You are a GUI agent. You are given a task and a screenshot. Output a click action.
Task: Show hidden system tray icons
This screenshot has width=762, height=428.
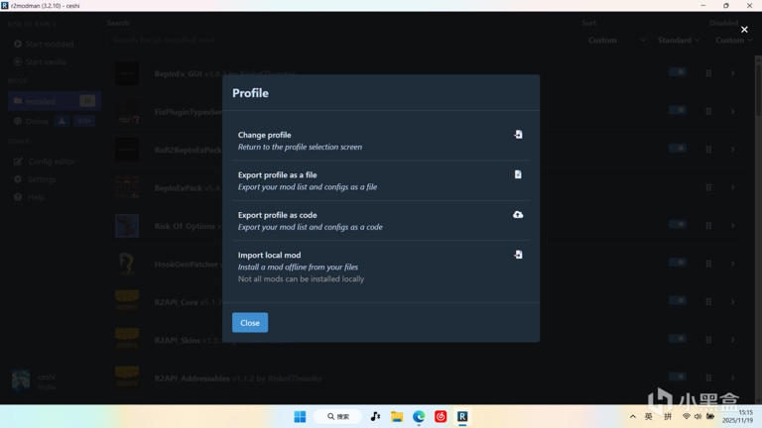633,416
